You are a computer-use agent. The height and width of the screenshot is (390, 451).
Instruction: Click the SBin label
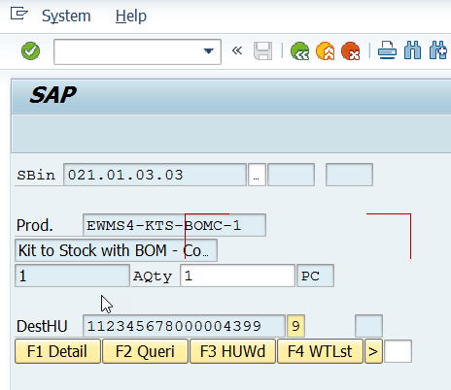[x=36, y=175]
